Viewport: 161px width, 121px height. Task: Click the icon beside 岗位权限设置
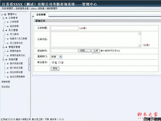point(8,72)
